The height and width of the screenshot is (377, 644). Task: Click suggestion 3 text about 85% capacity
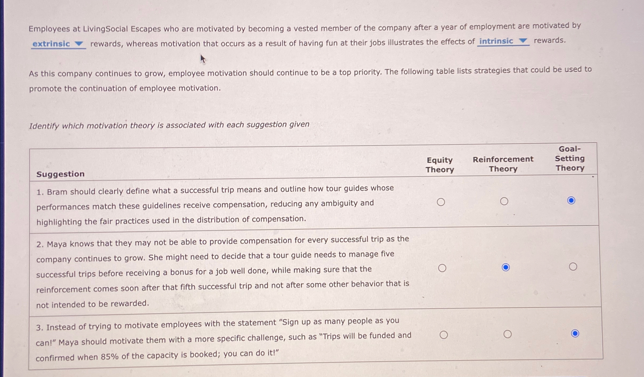coord(224,339)
